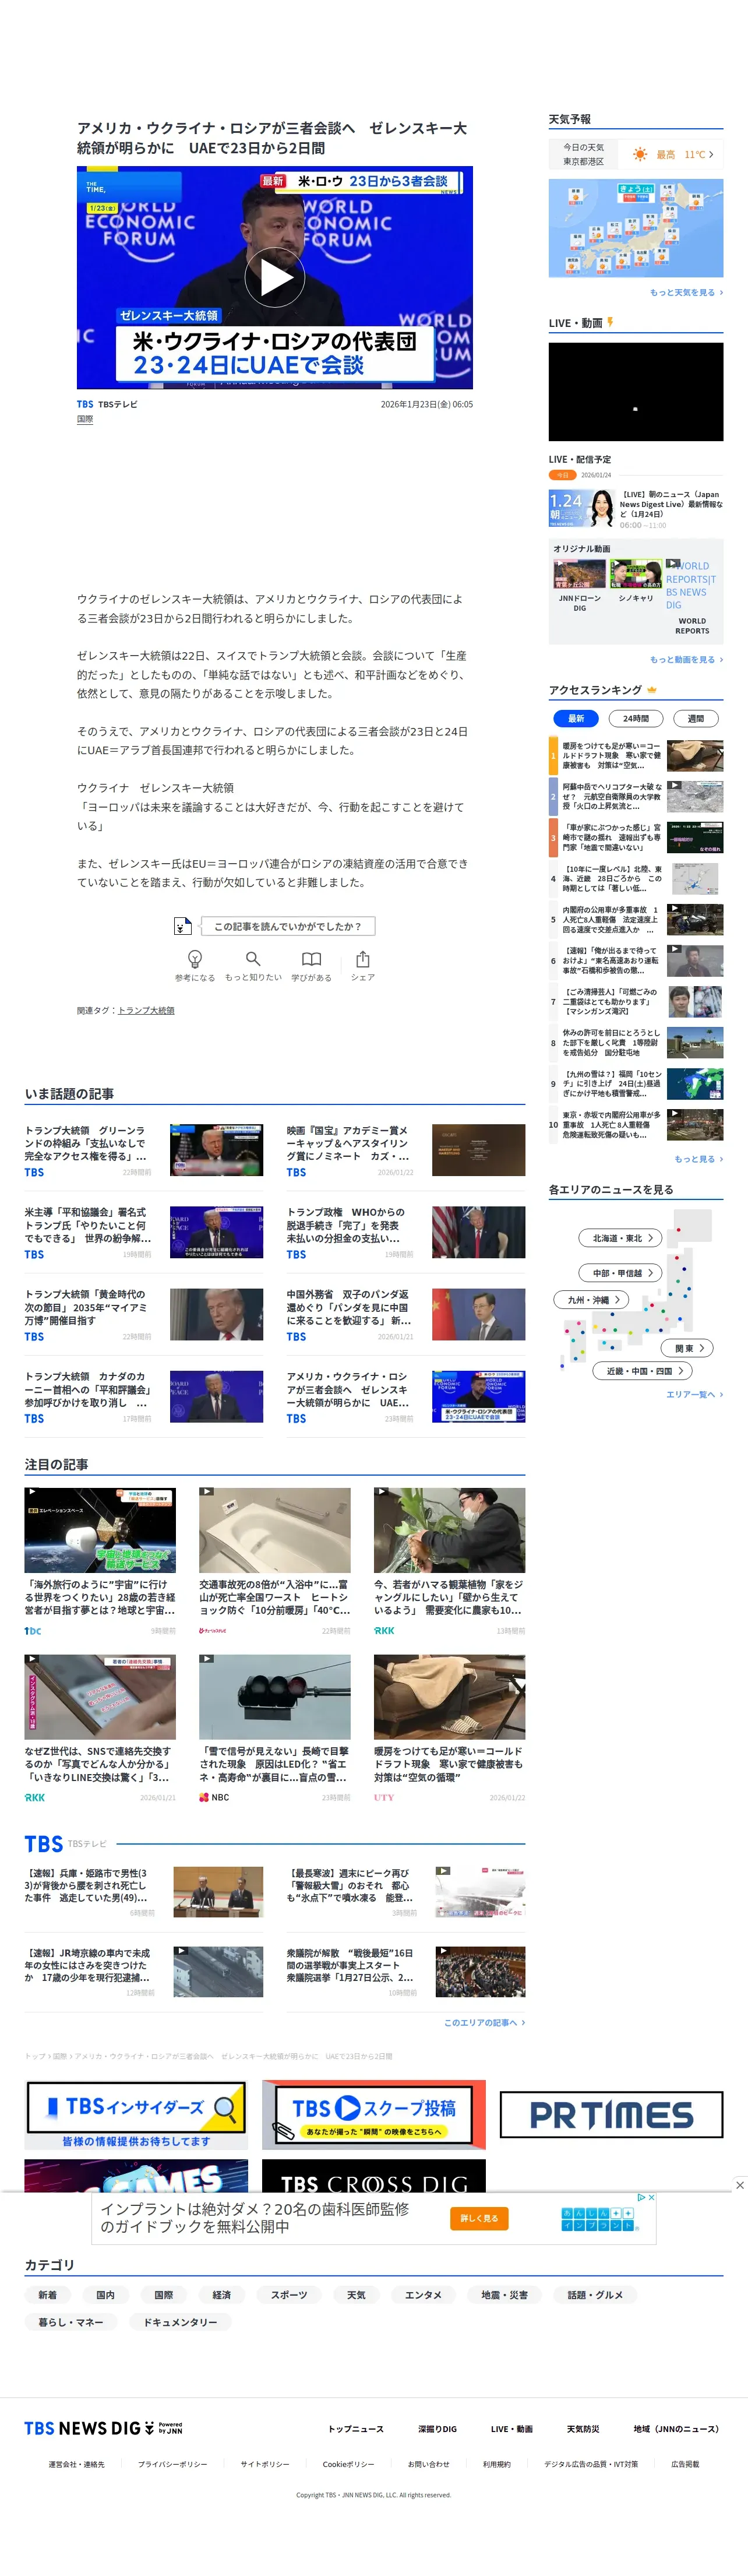Open もっと天気を見る link
Image resolution: width=748 pixels, height=2576 pixels.
(686, 292)
